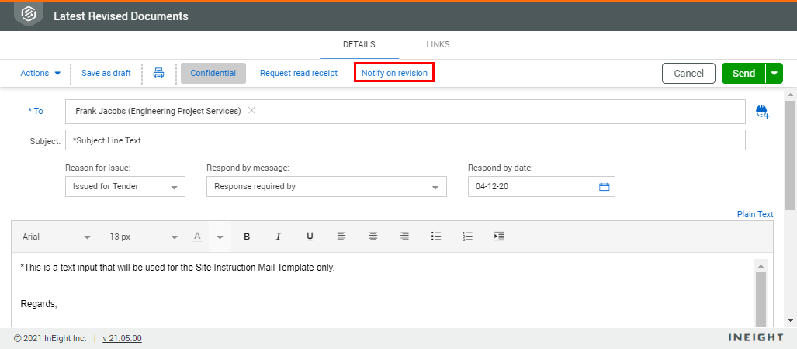The height and width of the screenshot is (349, 797).
Task: Switch to the LINKS tab
Action: [x=438, y=44]
